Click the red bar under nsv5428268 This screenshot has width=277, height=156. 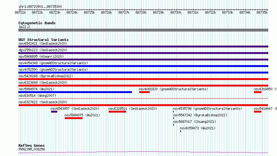(143, 79)
